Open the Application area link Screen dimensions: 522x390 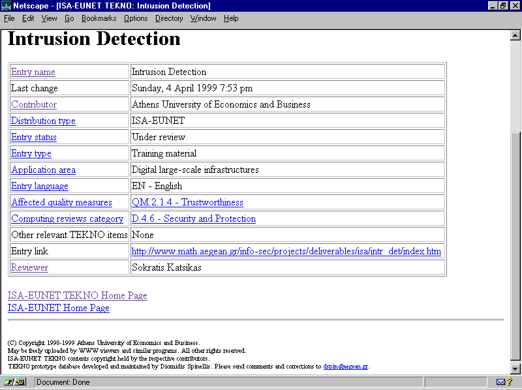43,170
